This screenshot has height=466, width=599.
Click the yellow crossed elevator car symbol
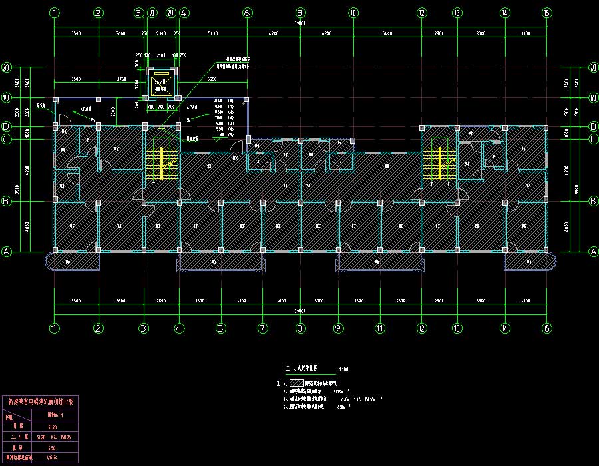[x=162, y=86]
